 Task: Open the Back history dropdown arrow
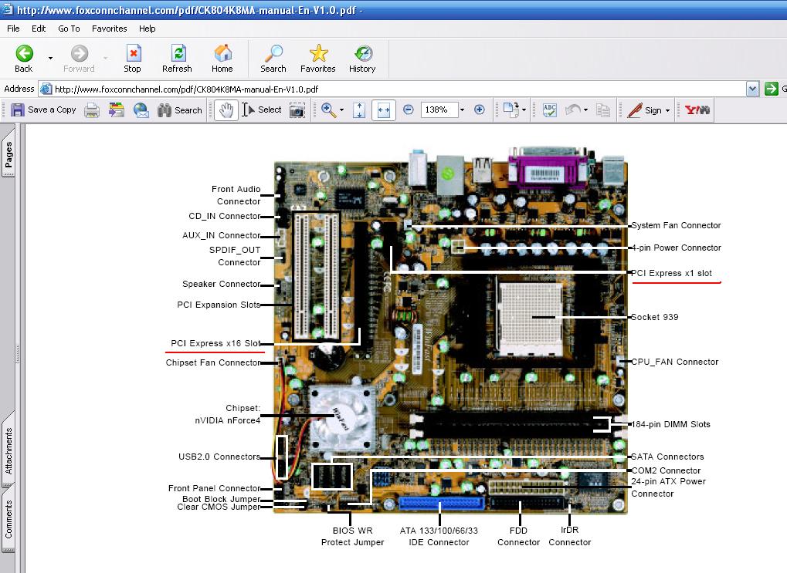50,59
